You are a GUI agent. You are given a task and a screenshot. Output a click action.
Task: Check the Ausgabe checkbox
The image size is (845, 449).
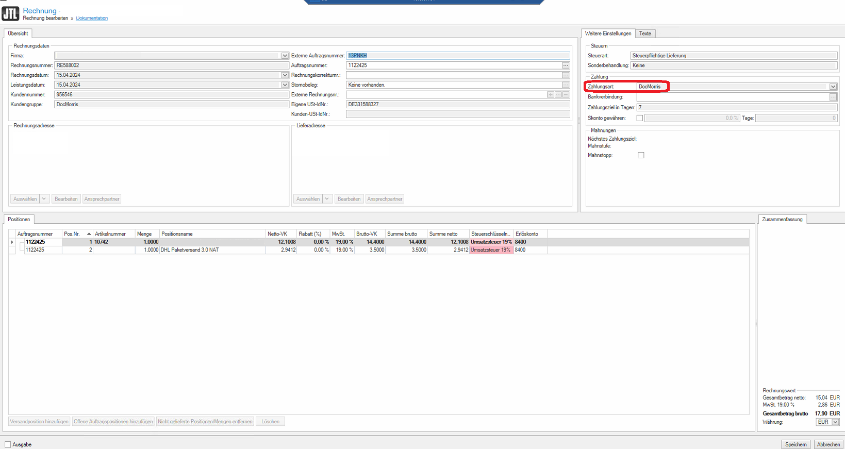[x=8, y=444]
